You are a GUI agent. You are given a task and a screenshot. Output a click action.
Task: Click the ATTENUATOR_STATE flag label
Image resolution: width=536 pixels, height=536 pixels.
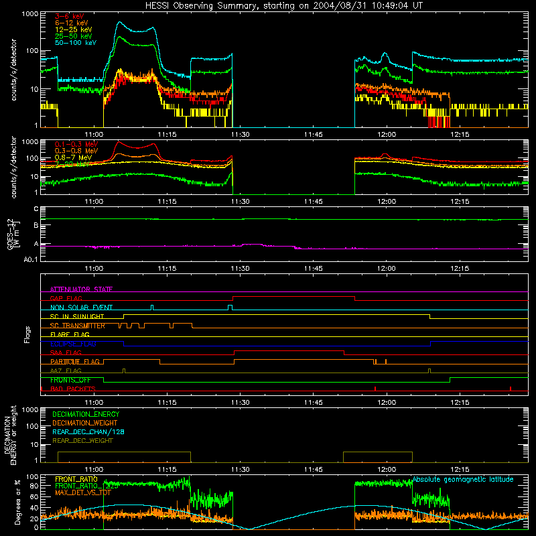[81, 289]
